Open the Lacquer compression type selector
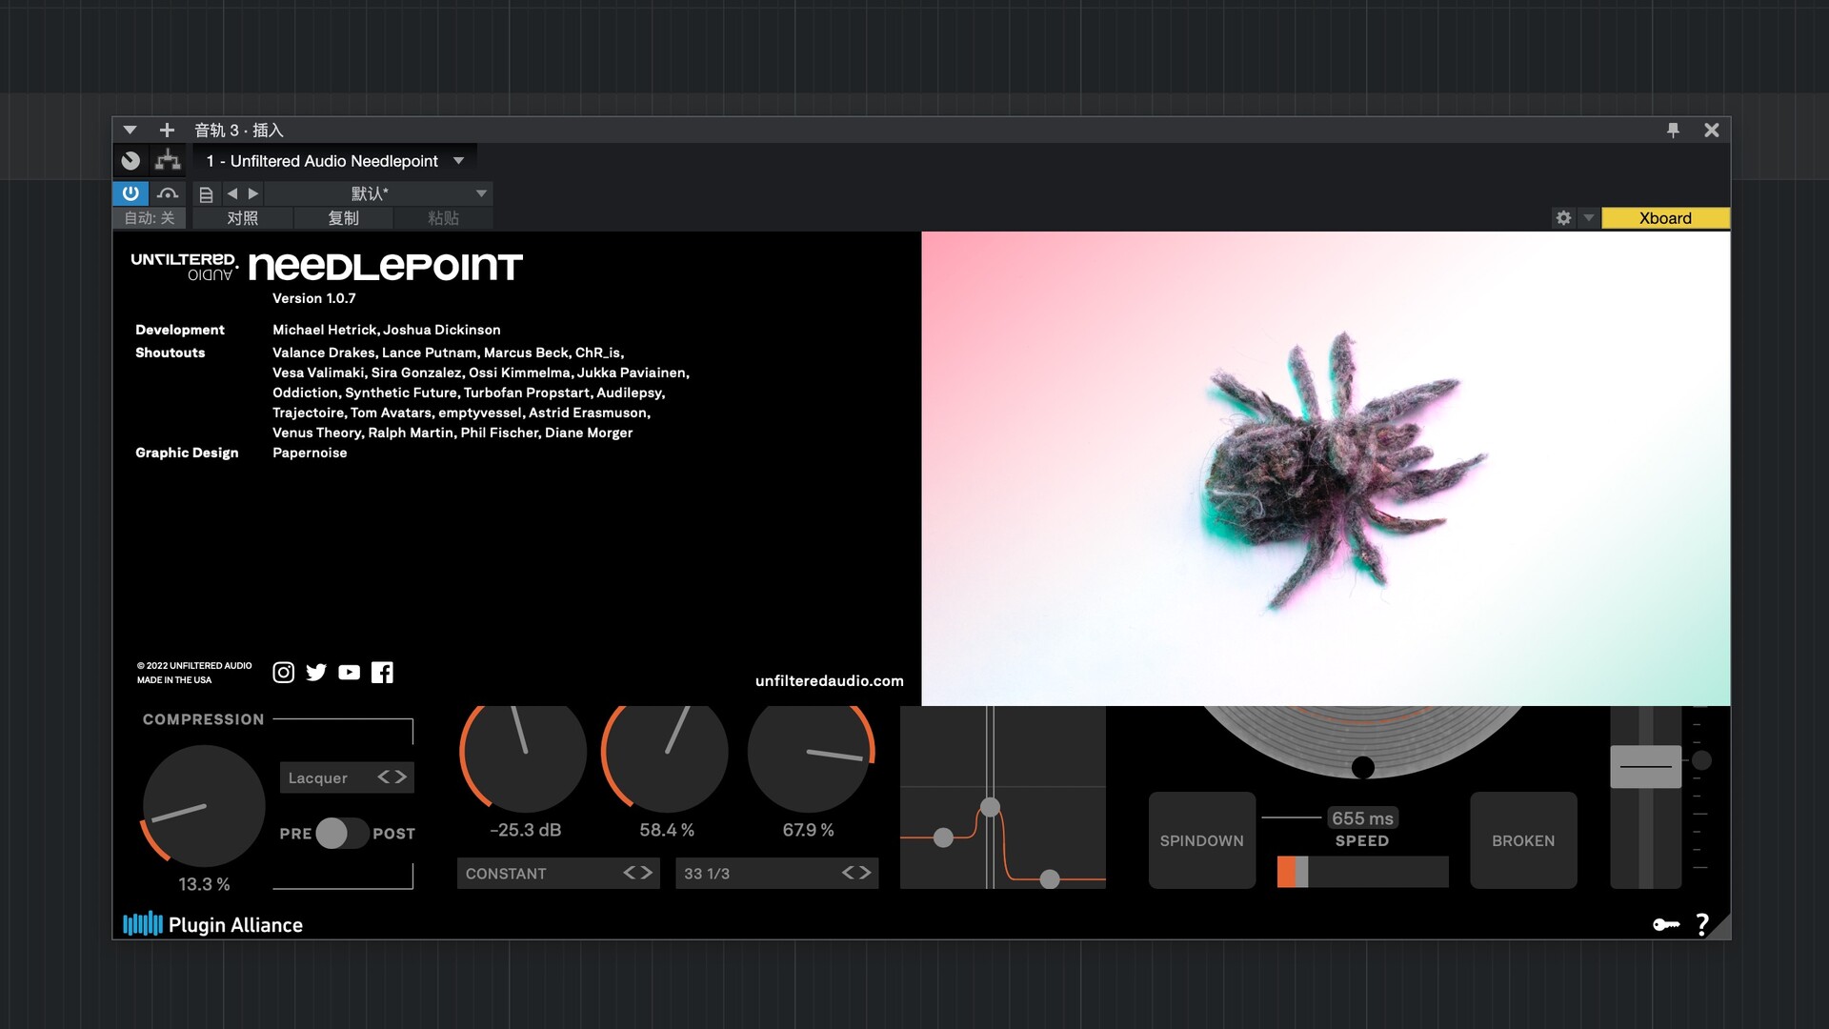This screenshot has width=1829, height=1029. click(x=347, y=777)
